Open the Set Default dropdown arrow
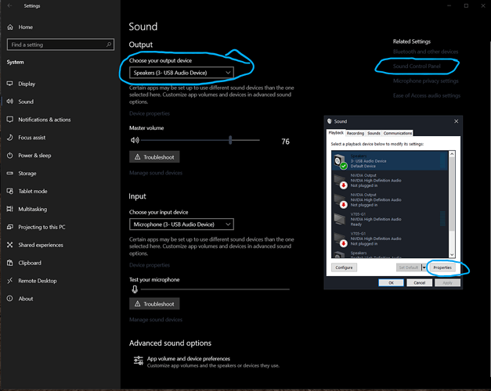The width and height of the screenshot is (491, 391). click(424, 267)
